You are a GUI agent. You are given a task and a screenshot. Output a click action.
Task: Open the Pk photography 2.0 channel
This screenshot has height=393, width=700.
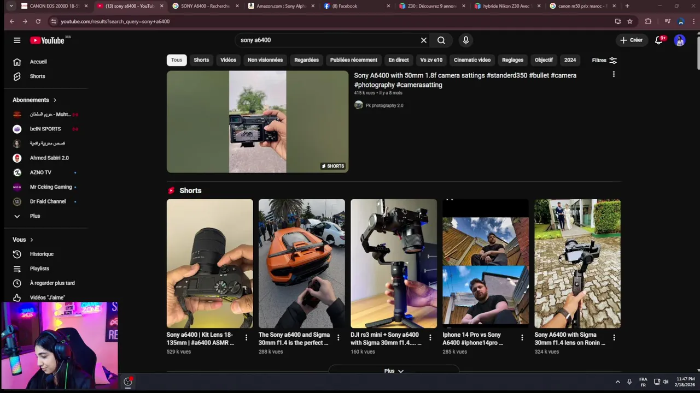(384, 105)
